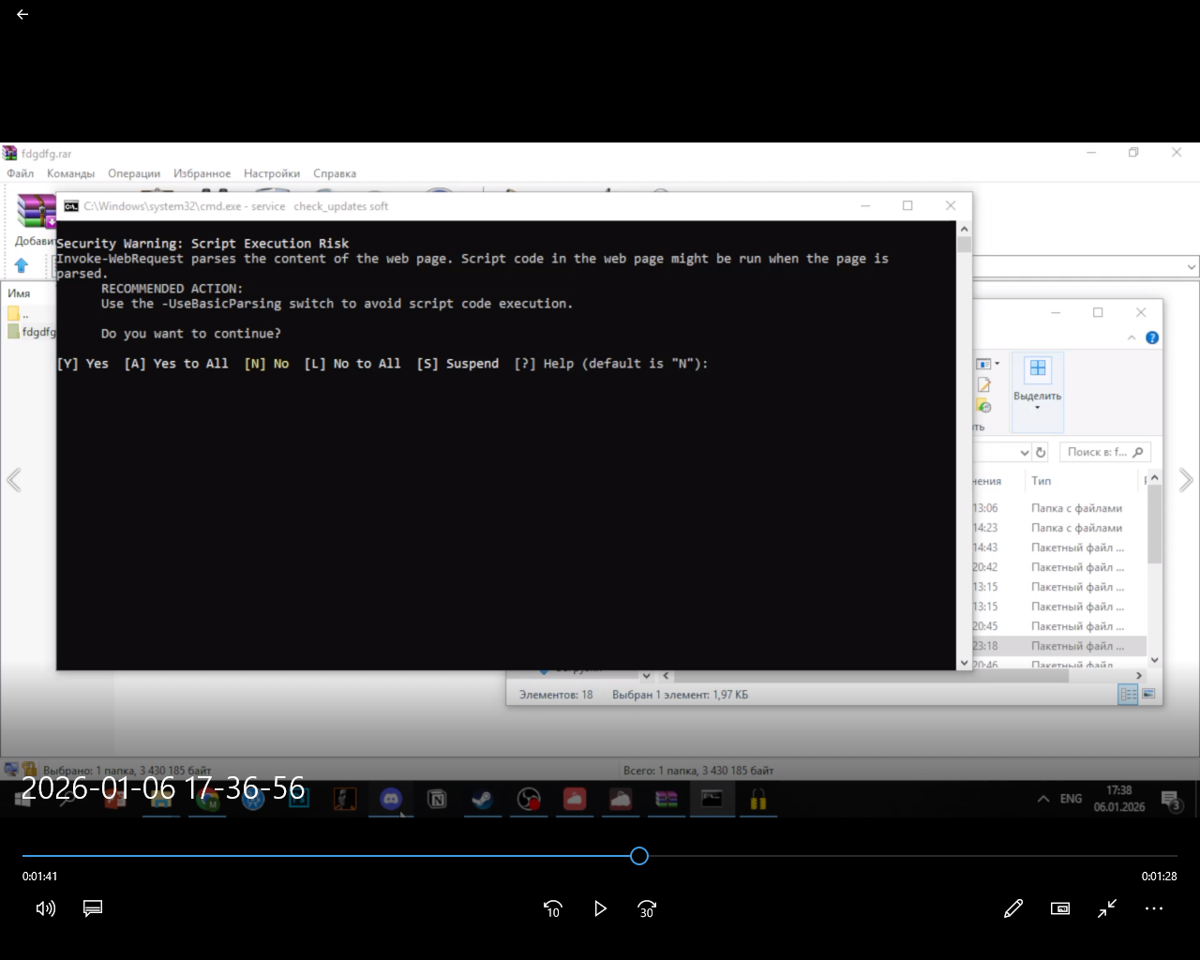The width and height of the screenshot is (1200, 960).
Task: Skip forward 30 seconds
Action: point(647,908)
